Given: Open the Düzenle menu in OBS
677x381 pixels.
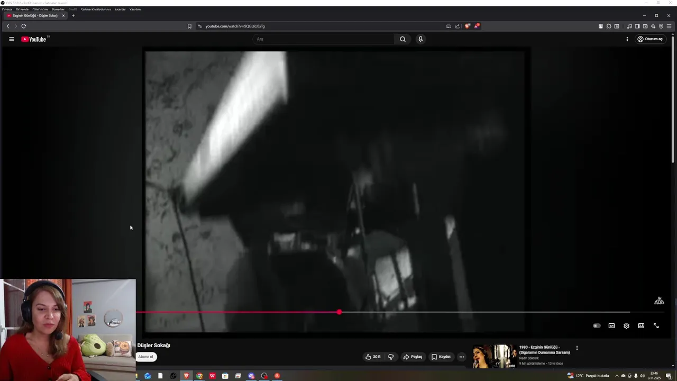Looking at the screenshot, I should pos(22,10).
